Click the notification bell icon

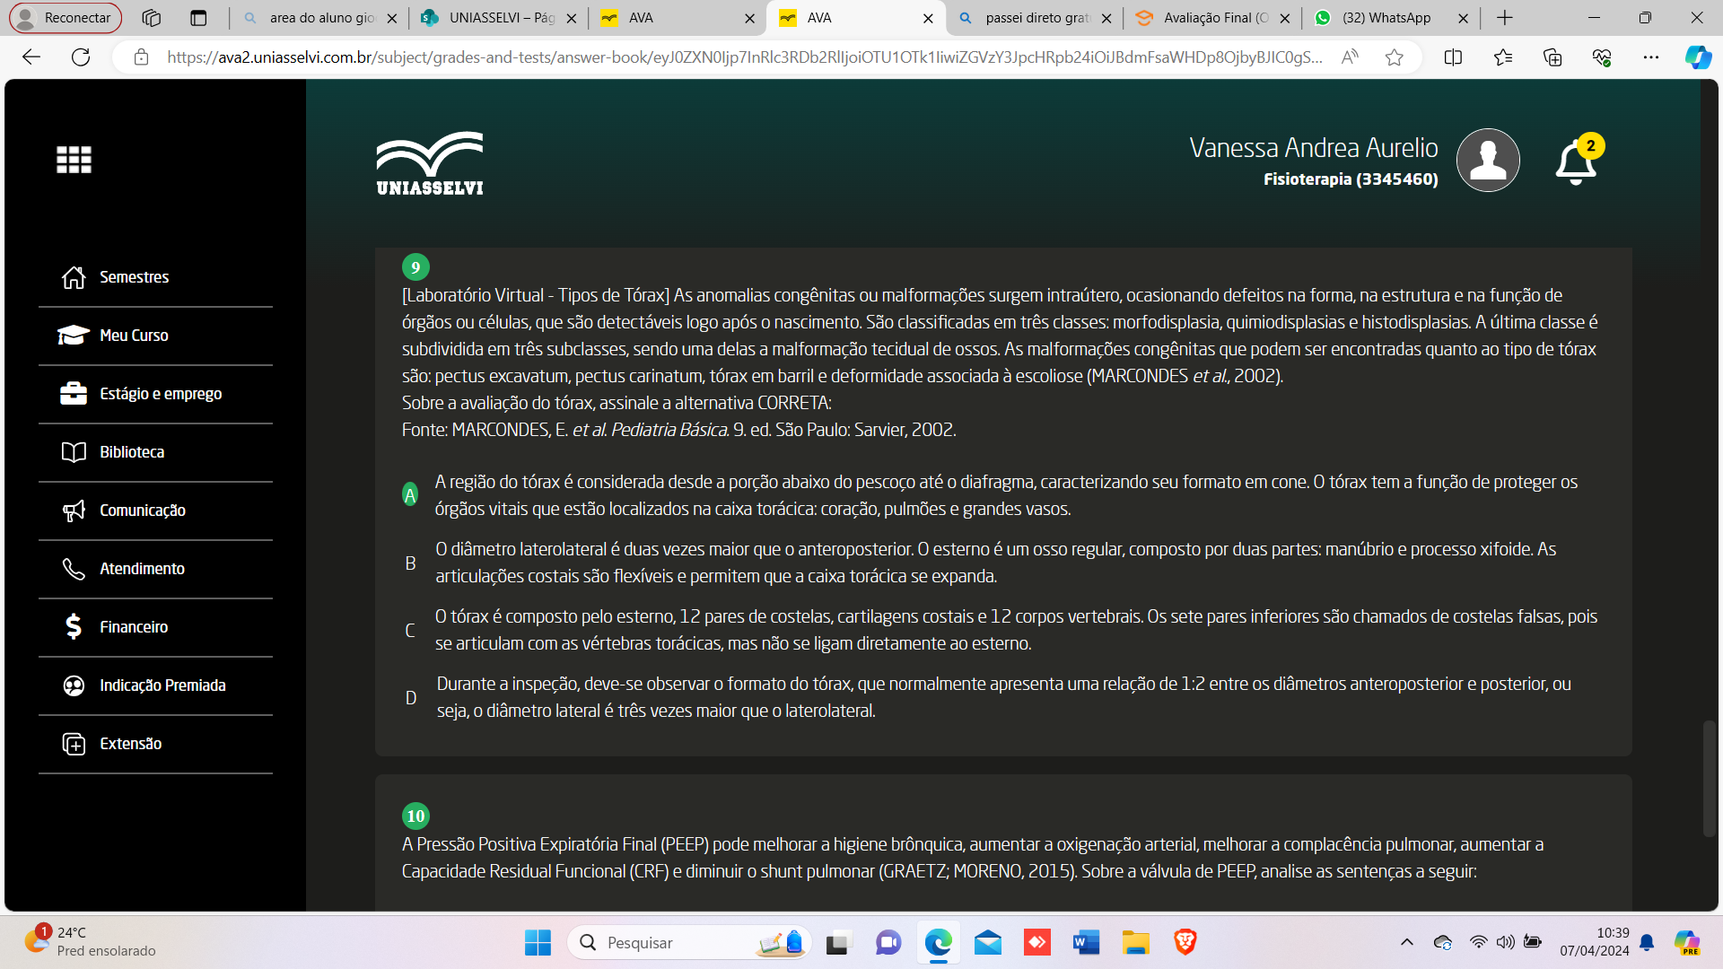click(1575, 163)
